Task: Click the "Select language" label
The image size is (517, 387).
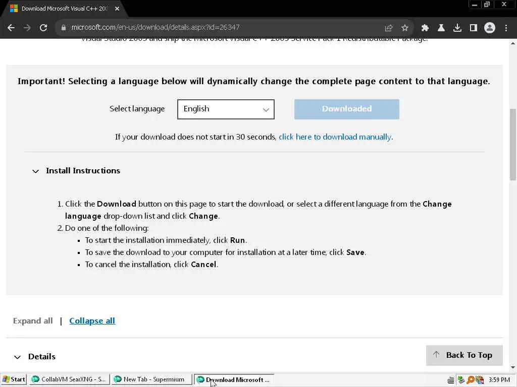Action: pos(137,109)
